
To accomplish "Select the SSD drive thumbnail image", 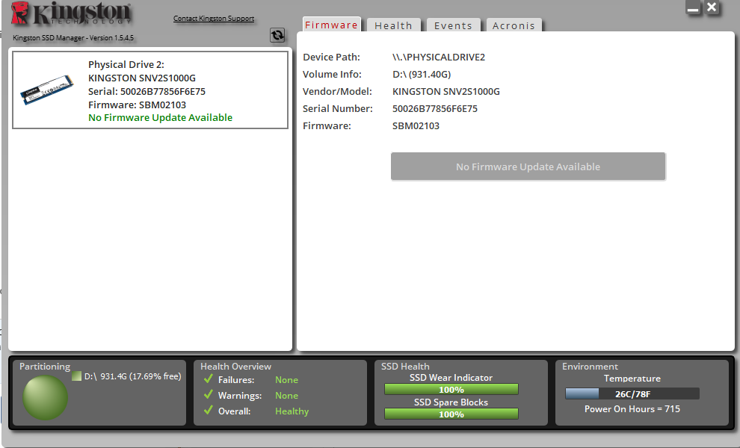I will pyautogui.click(x=47, y=90).
